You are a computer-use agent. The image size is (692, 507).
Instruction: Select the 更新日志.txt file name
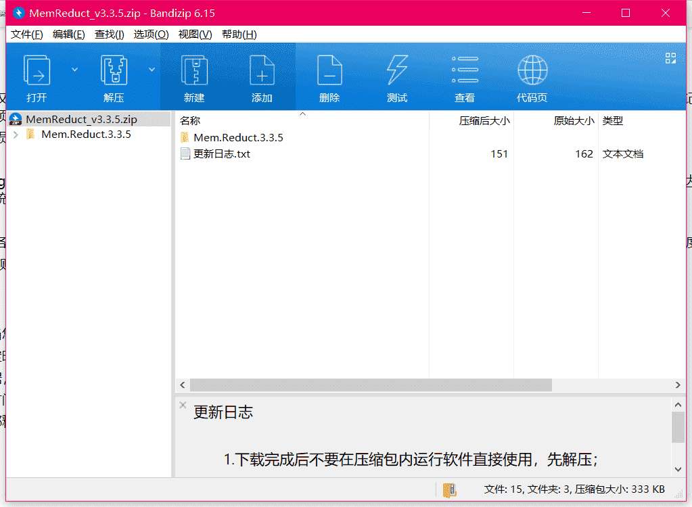[x=222, y=154]
